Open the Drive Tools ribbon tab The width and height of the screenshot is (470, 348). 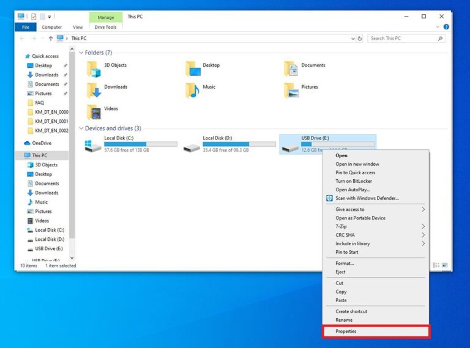click(x=105, y=28)
